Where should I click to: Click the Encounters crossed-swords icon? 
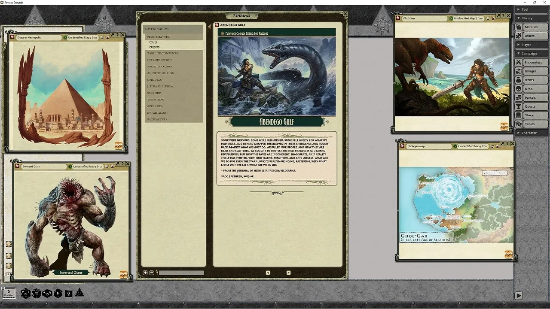(x=519, y=62)
